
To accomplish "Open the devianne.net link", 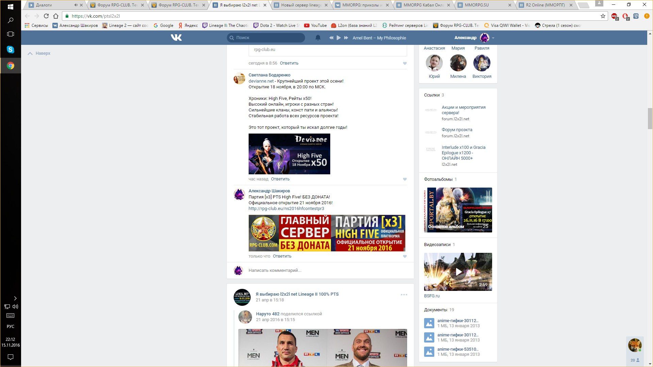I will tap(261, 81).
